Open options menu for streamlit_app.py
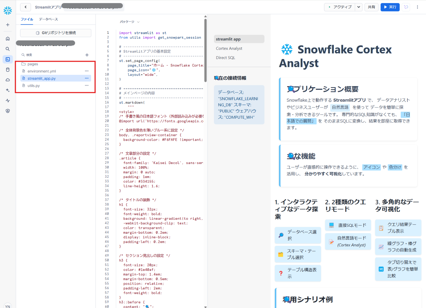Screen dimensions: 426x308 [x=87, y=79]
